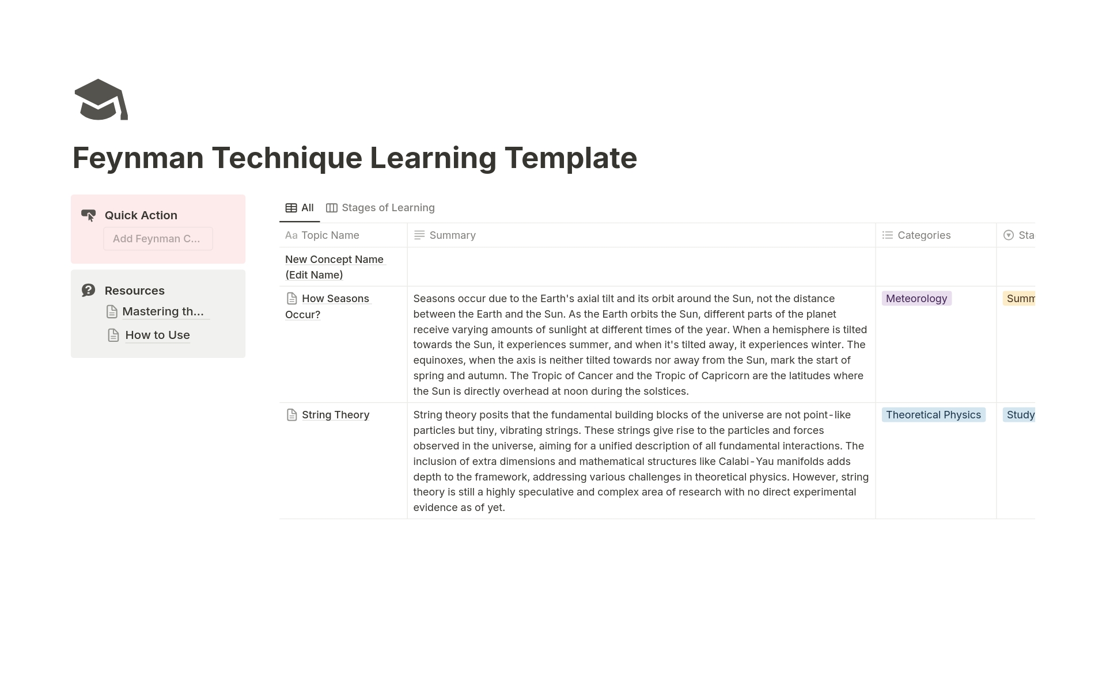This screenshot has height=690, width=1106.
Task: Toggle the Status column visibility
Action: 1027,235
